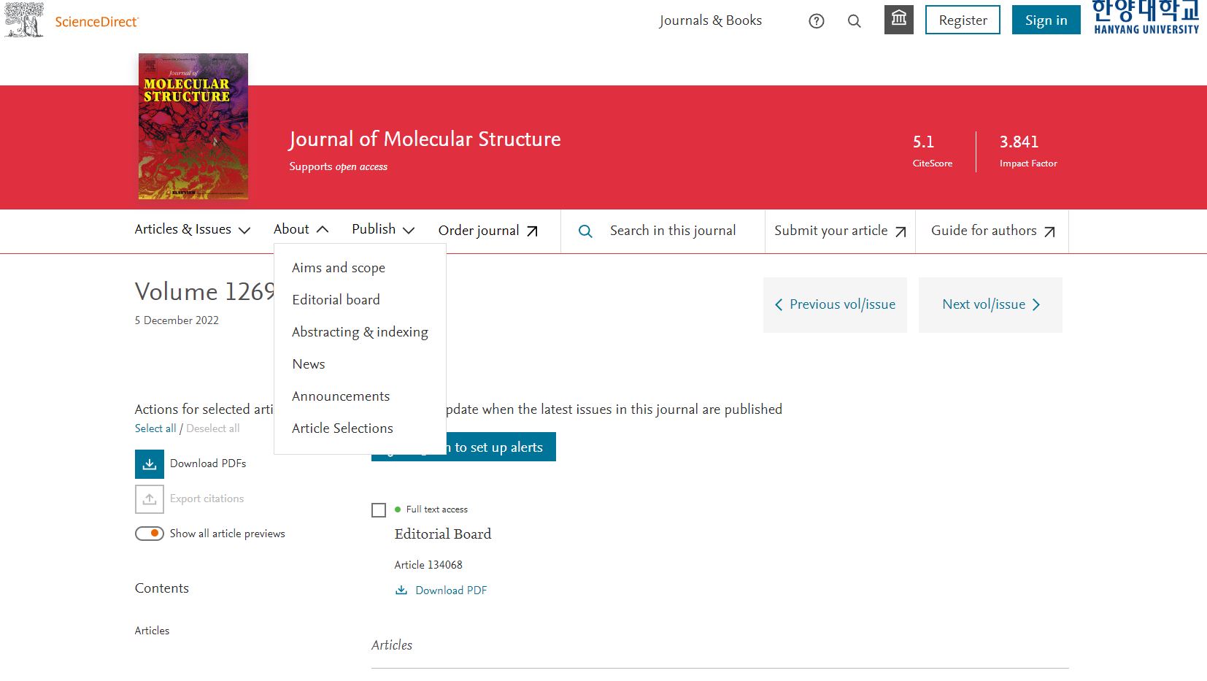Click the Select all link
The height and width of the screenshot is (681, 1207).
[x=155, y=428]
